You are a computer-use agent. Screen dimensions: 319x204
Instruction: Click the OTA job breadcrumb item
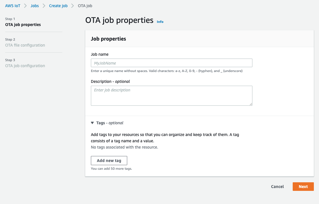click(85, 6)
